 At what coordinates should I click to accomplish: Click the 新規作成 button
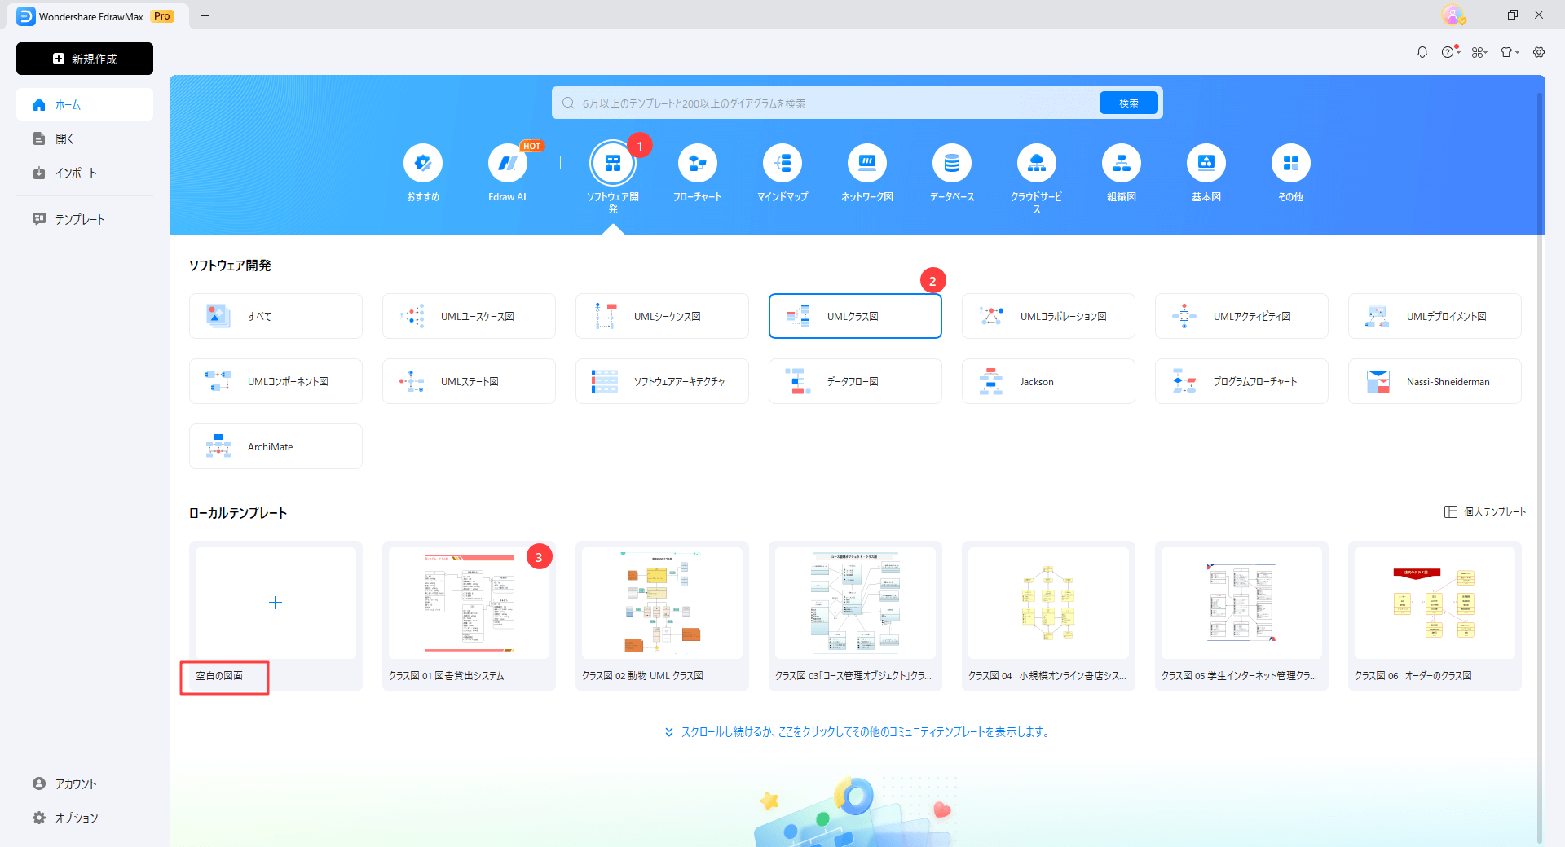pos(85,59)
